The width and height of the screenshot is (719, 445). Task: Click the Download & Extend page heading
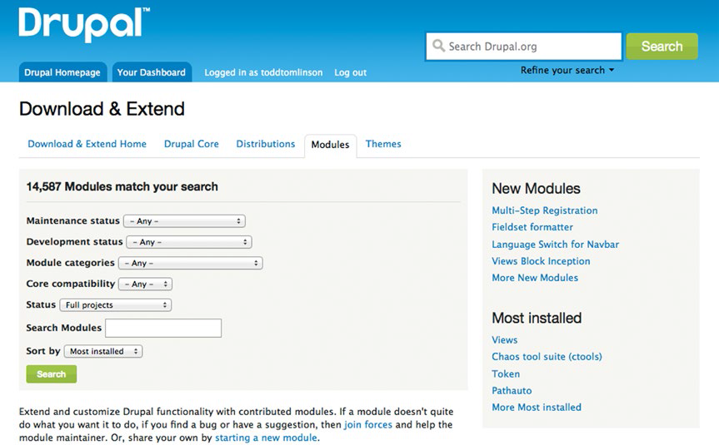point(102,109)
